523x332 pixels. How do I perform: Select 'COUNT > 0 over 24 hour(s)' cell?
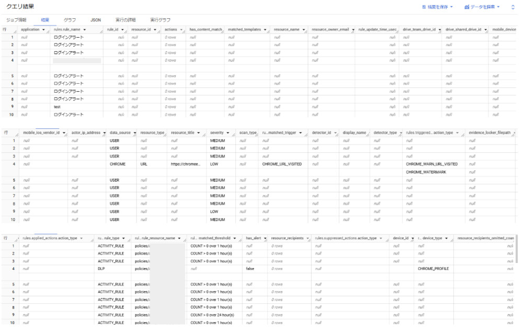[212, 315]
